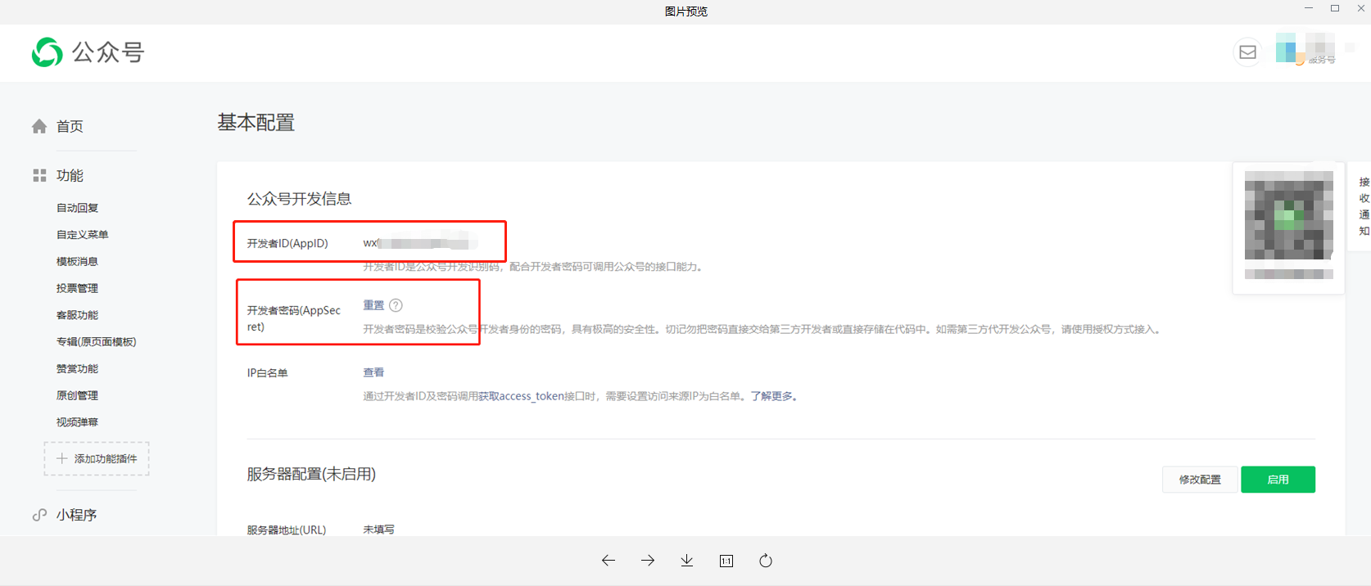
Task: Click the green 启用 button
Action: (x=1278, y=480)
